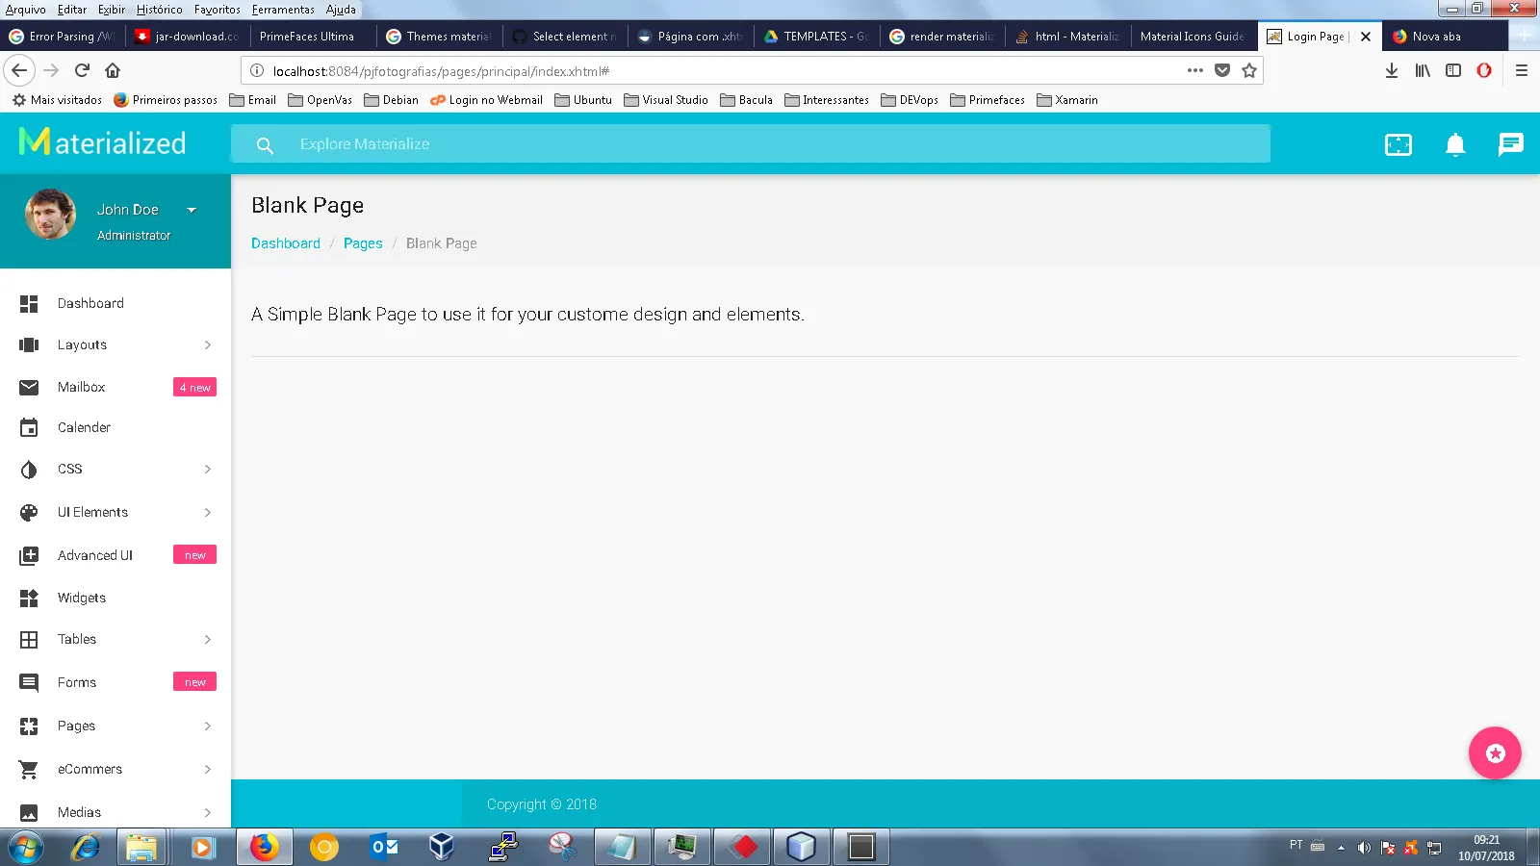Focus the Explore Materialize search field
The width and height of the screenshot is (1540, 866).
[x=751, y=144]
